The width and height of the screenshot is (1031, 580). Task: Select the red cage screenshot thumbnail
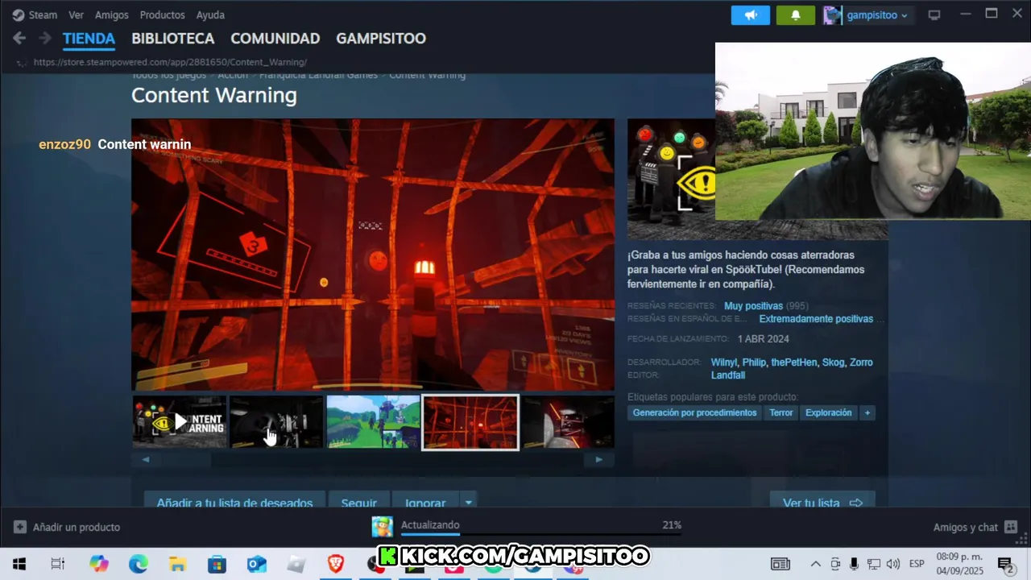click(x=470, y=422)
